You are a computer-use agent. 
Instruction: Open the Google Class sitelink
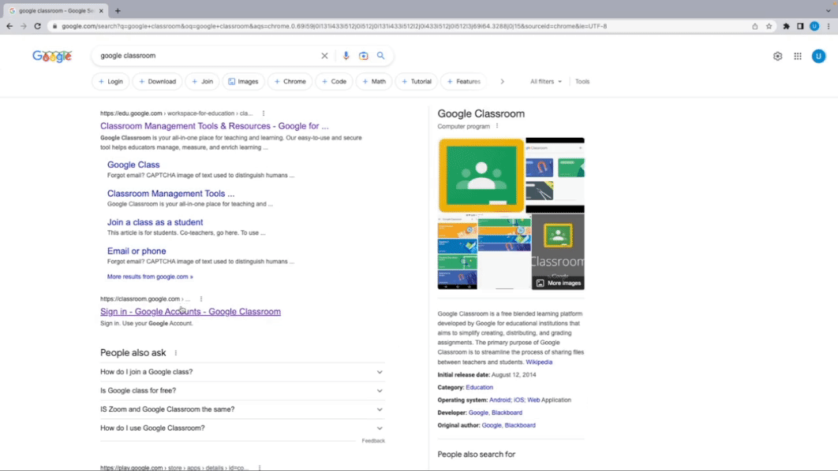click(133, 165)
